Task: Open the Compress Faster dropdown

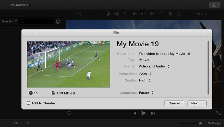Action: click(146, 93)
